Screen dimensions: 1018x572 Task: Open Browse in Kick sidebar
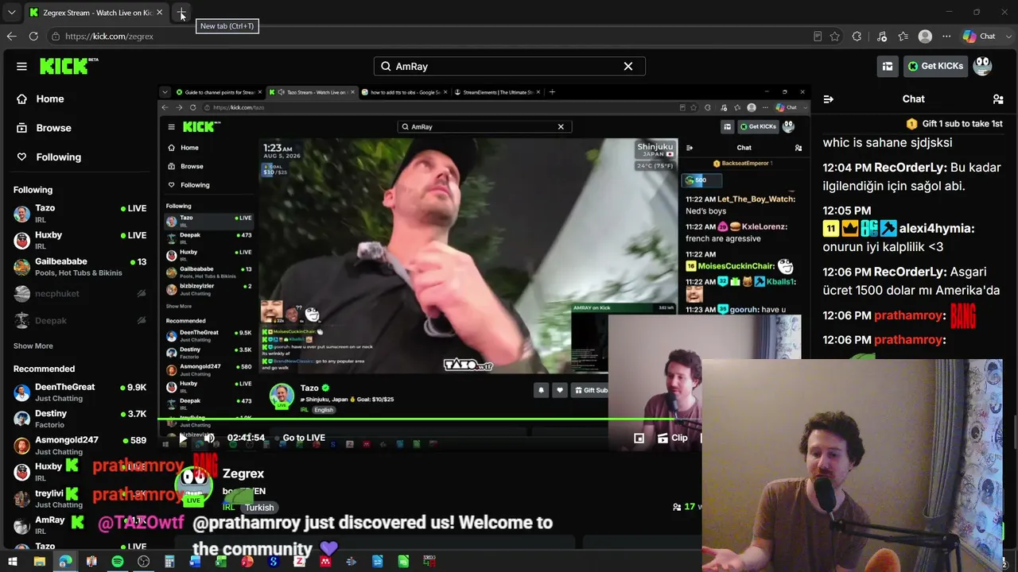44,128
